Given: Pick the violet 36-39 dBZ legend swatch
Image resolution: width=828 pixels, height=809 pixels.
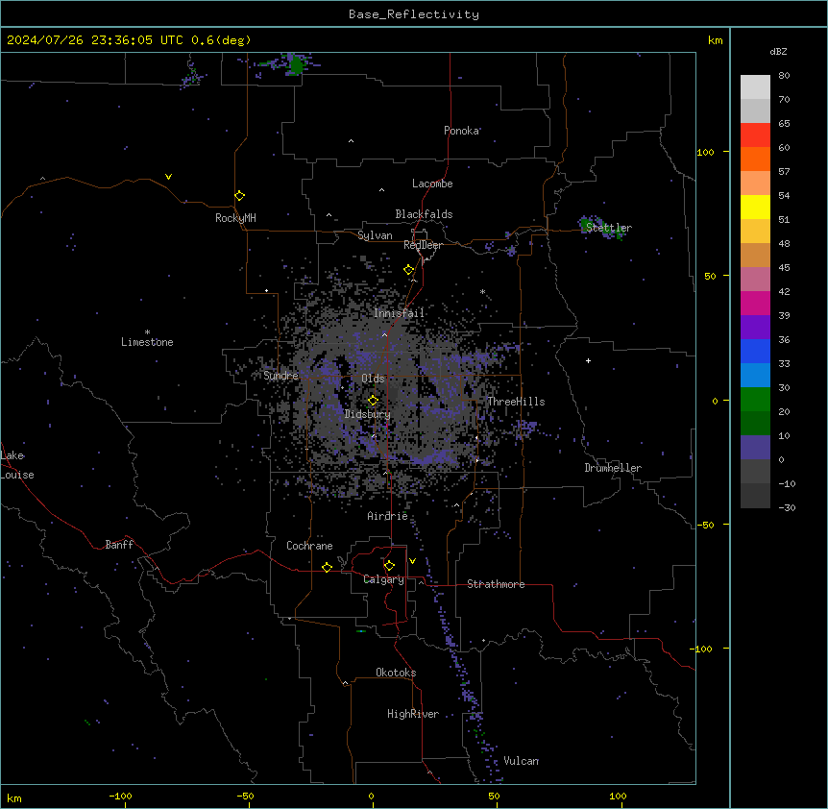Looking at the screenshot, I should pyautogui.click(x=755, y=327).
